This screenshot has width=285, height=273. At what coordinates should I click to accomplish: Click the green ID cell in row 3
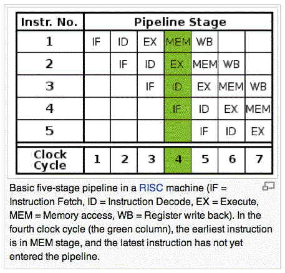pos(178,86)
